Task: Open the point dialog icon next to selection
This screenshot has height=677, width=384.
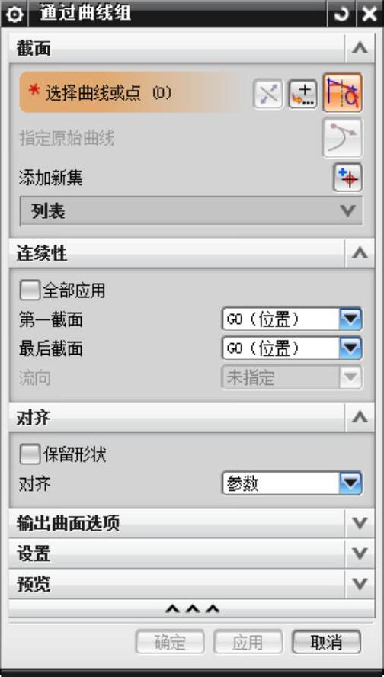Action: [303, 93]
